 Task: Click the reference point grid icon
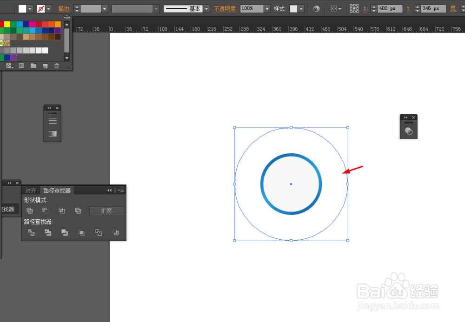354,8
